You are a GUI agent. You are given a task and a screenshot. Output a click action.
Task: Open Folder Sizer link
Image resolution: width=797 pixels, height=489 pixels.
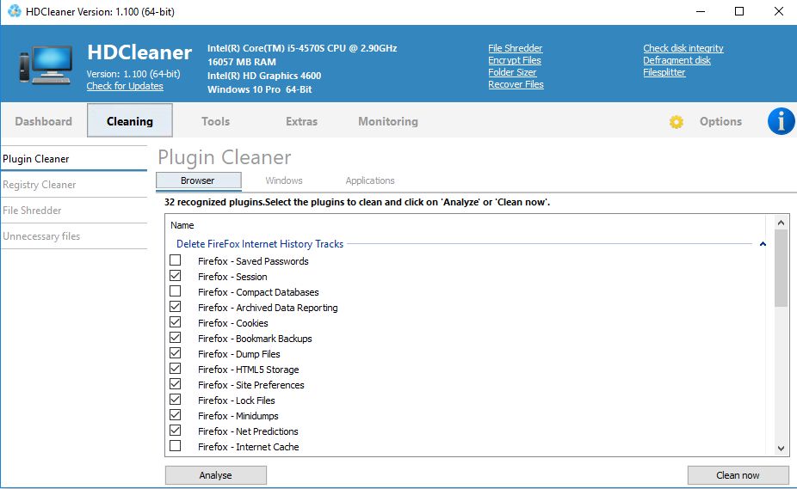click(512, 72)
